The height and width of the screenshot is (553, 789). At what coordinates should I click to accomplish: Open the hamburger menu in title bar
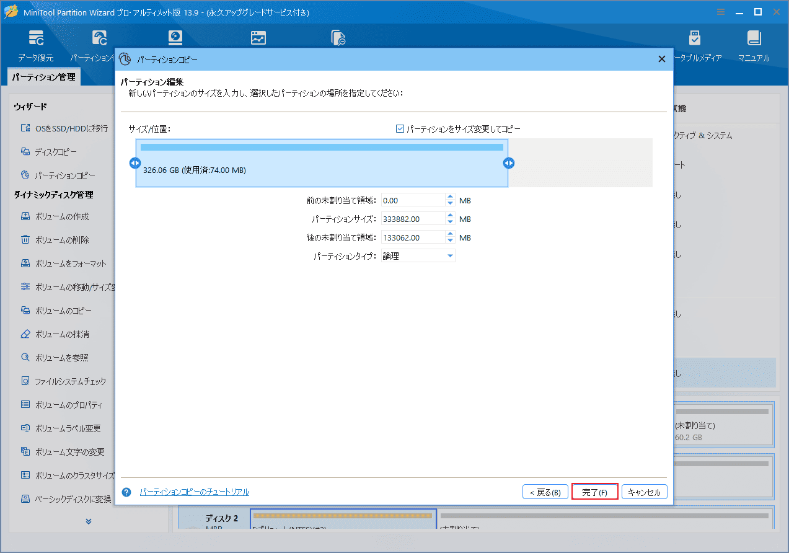tap(720, 12)
